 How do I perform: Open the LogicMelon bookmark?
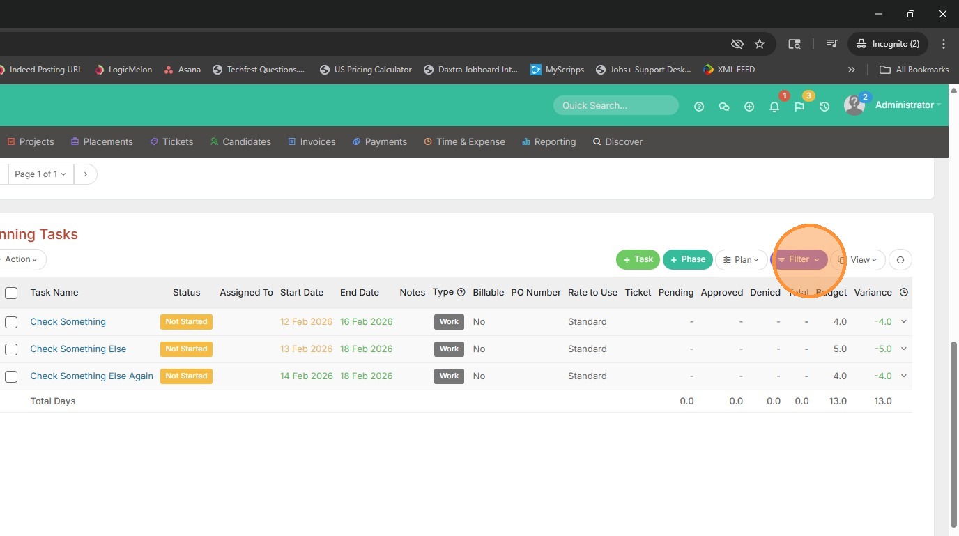coord(123,70)
